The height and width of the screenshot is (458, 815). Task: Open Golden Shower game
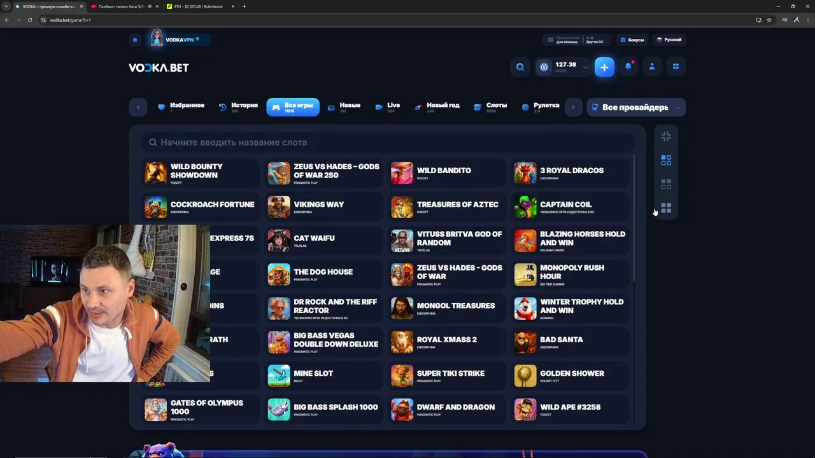point(570,376)
